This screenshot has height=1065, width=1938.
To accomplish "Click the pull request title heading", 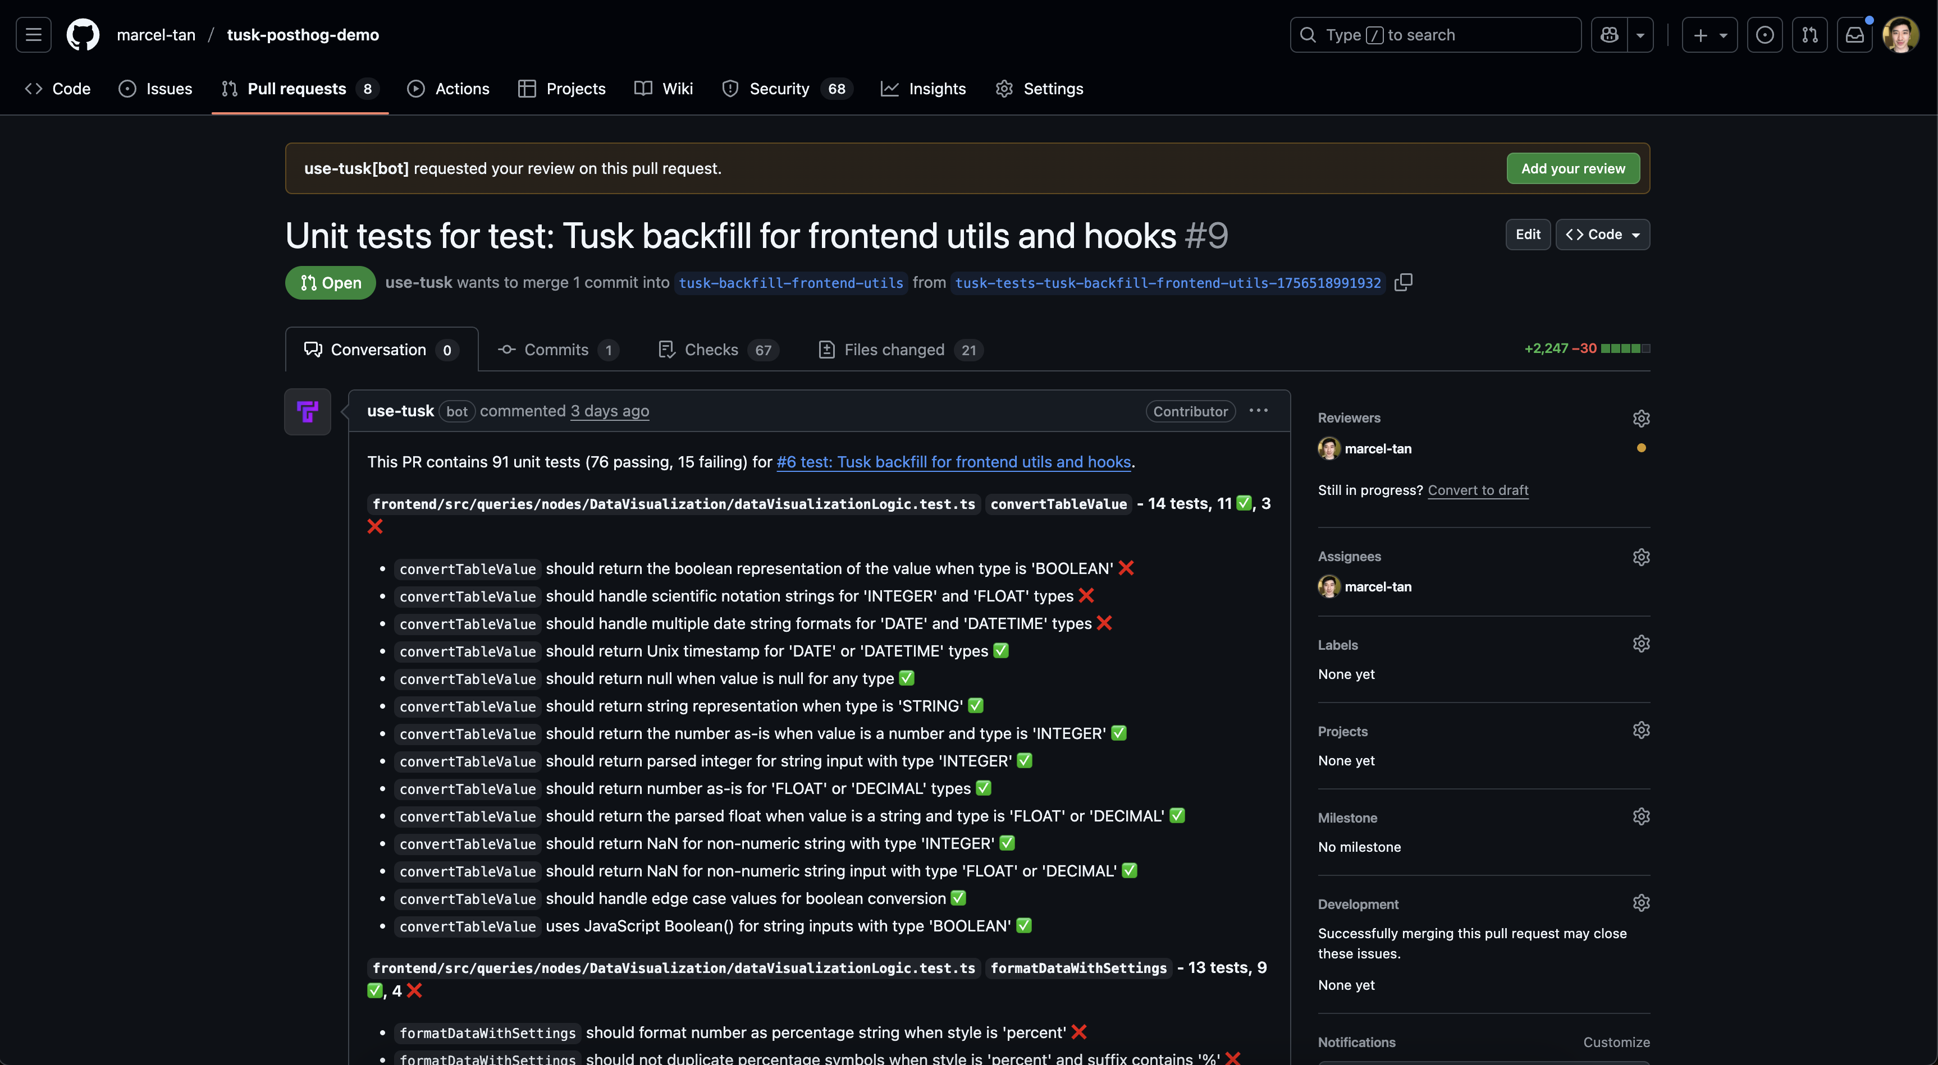I will pyautogui.click(x=756, y=236).
